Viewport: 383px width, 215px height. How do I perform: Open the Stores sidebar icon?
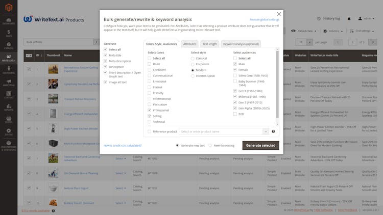tap(9, 119)
